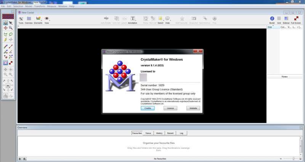Open the rotation angle 90 dropdown
Image resolution: width=305 pixels, height=162 pixels.
(8, 85)
